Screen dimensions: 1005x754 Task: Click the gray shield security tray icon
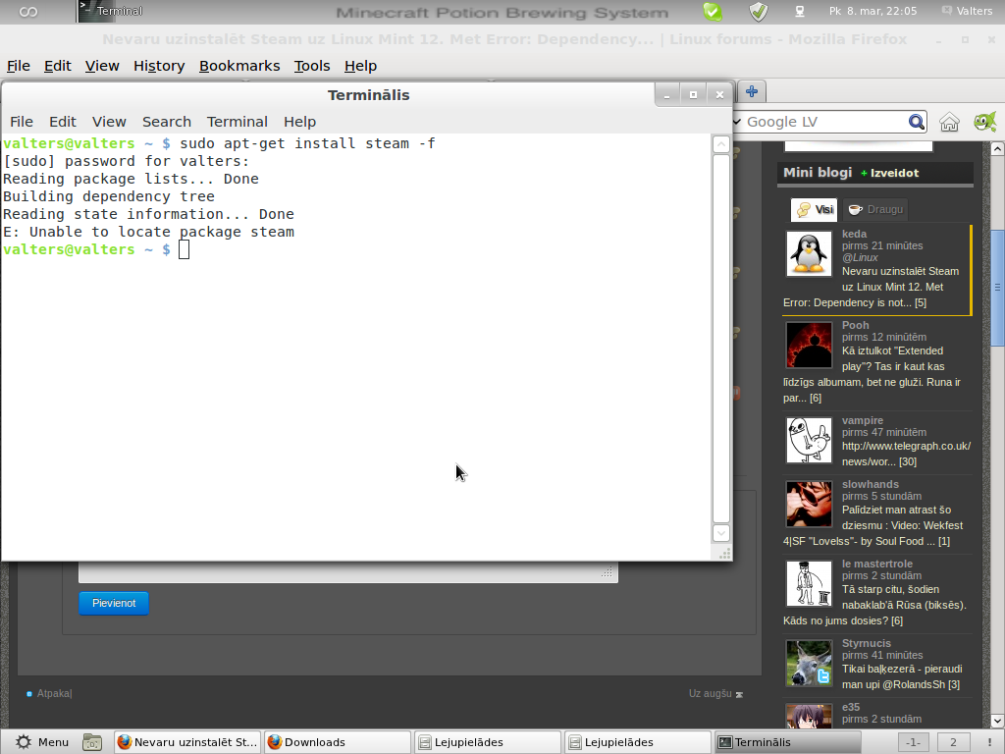coord(759,12)
